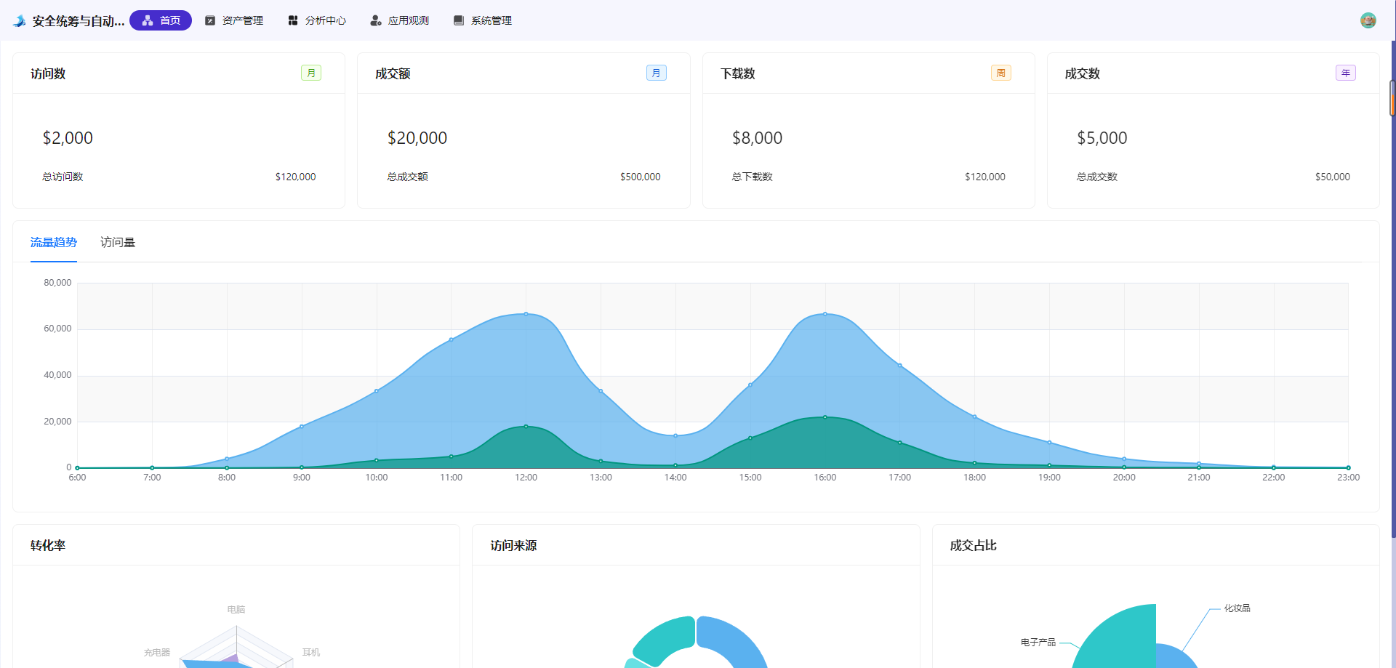Click the $8,000 下载数 value

pos(757,138)
